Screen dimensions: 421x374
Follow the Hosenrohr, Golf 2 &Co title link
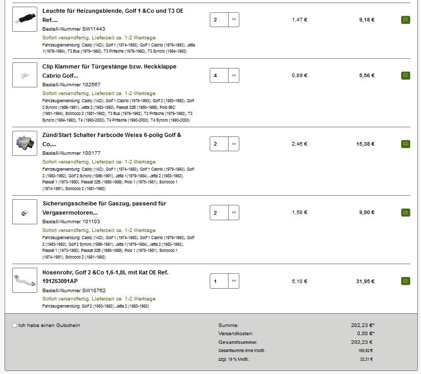tap(105, 276)
